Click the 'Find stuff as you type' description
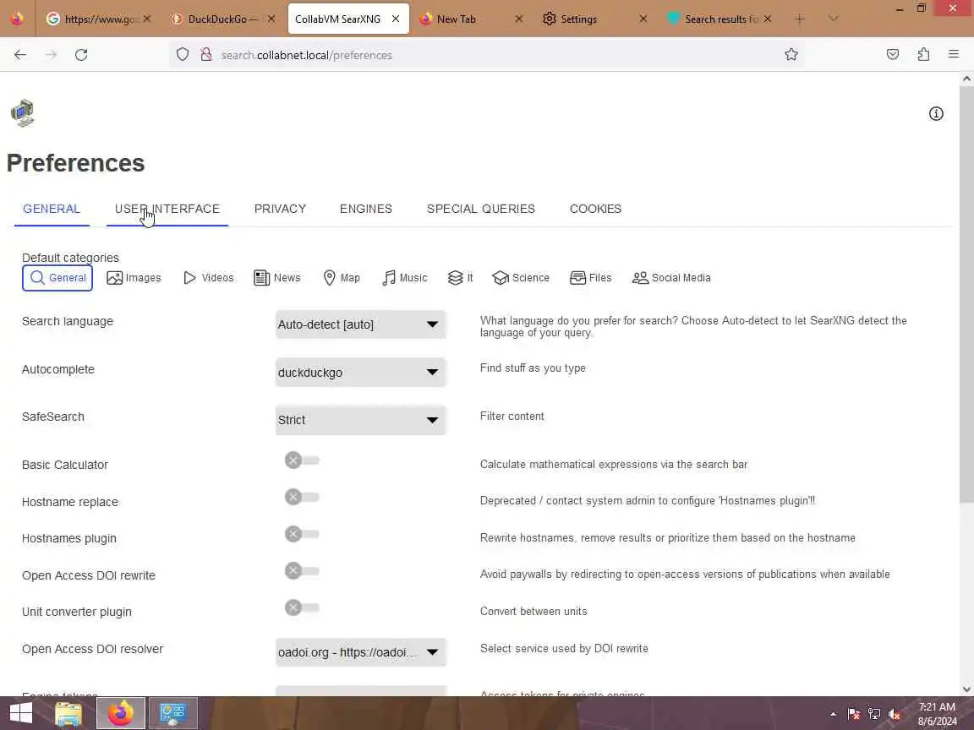974x730 pixels. (533, 368)
